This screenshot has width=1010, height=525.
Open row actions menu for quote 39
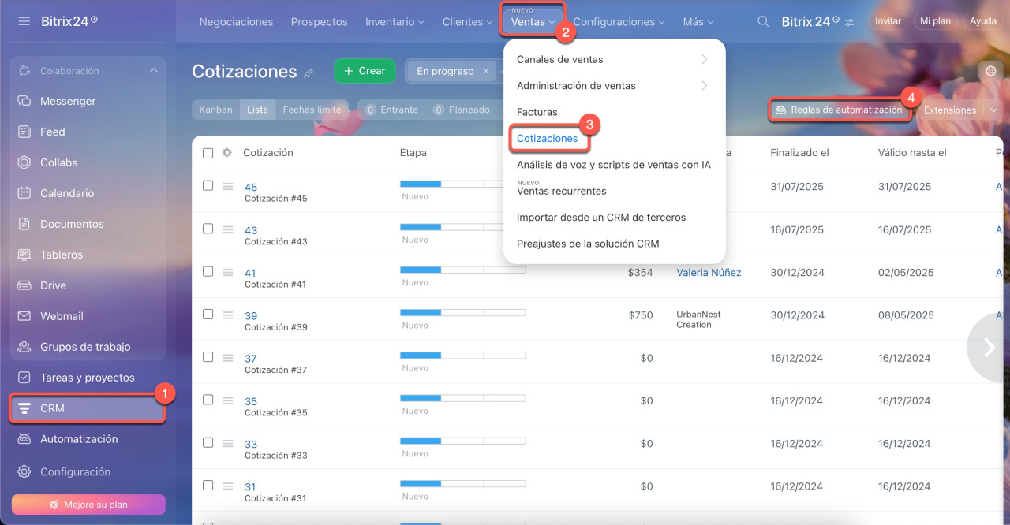tap(227, 315)
